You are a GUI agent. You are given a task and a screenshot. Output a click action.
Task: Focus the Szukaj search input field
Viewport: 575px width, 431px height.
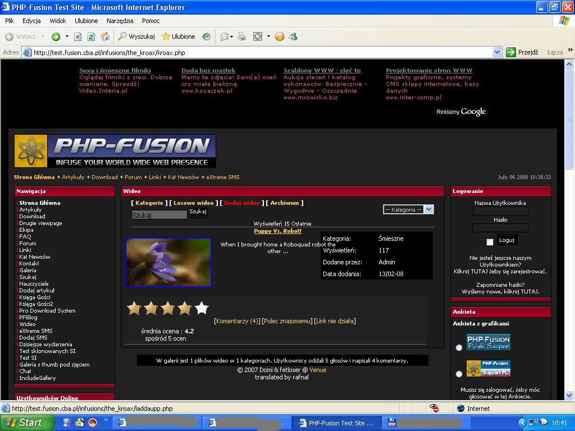point(159,215)
